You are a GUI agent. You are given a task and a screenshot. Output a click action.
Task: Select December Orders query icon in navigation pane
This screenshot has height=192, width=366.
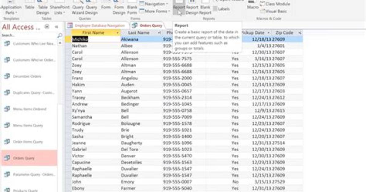pos(7,76)
